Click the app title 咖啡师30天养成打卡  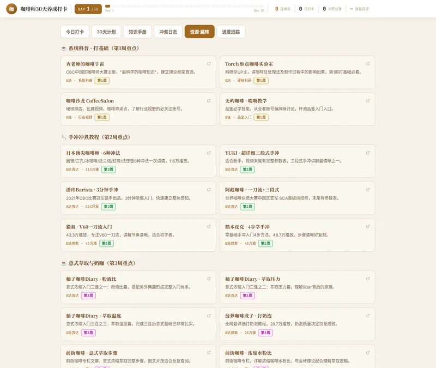[x=44, y=9]
